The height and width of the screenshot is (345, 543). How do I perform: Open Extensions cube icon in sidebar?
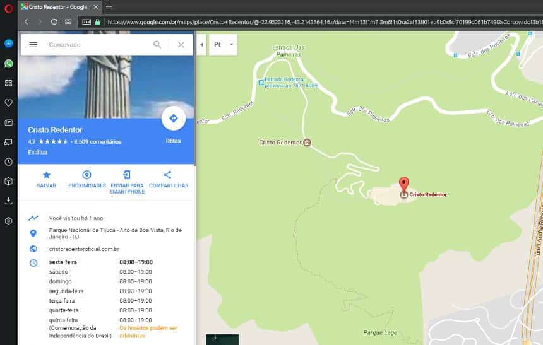[9, 182]
